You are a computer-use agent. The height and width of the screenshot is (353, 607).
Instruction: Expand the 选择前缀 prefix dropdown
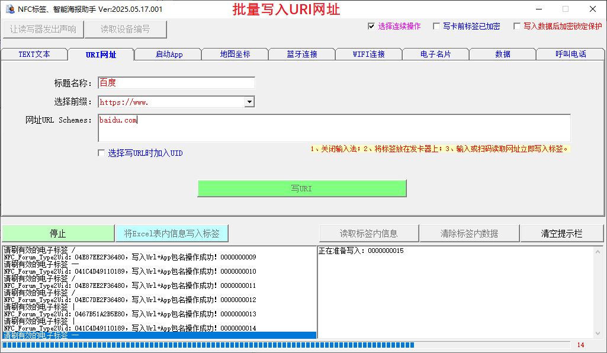249,102
